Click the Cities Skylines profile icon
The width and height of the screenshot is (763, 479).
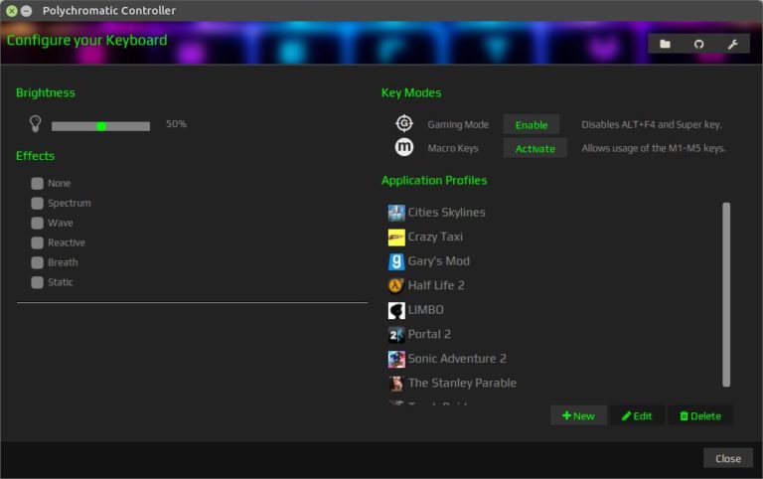coord(396,213)
